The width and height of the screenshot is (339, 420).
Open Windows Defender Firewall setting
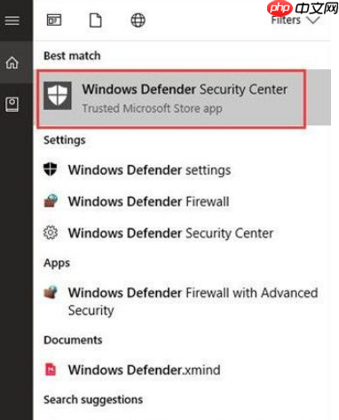148,201
